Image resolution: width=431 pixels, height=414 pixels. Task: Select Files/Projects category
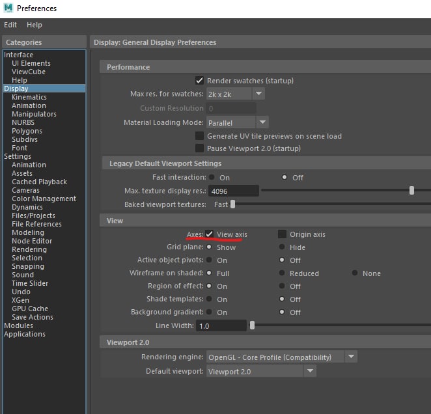(34, 215)
